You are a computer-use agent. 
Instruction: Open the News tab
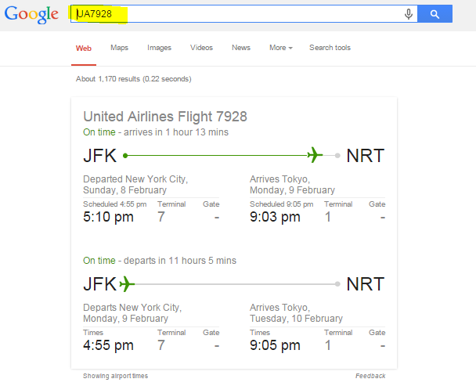point(241,48)
